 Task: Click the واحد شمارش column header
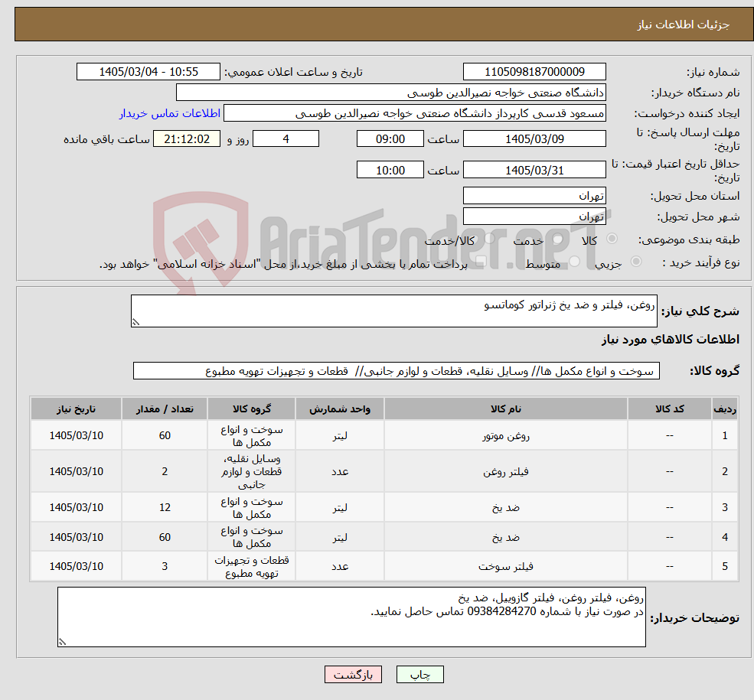340,409
